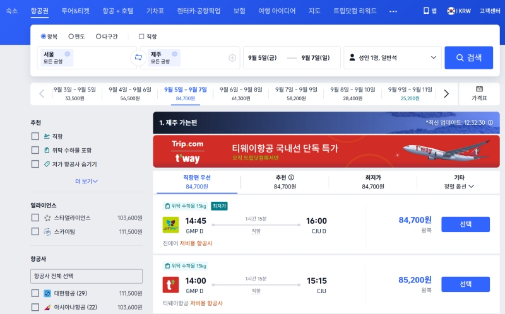
Task: Check 아시아나항공 (22) airline filter
Action: point(35,307)
